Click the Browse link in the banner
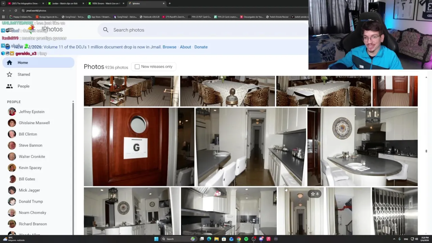Screen dimensions: 432x243 point(169,47)
